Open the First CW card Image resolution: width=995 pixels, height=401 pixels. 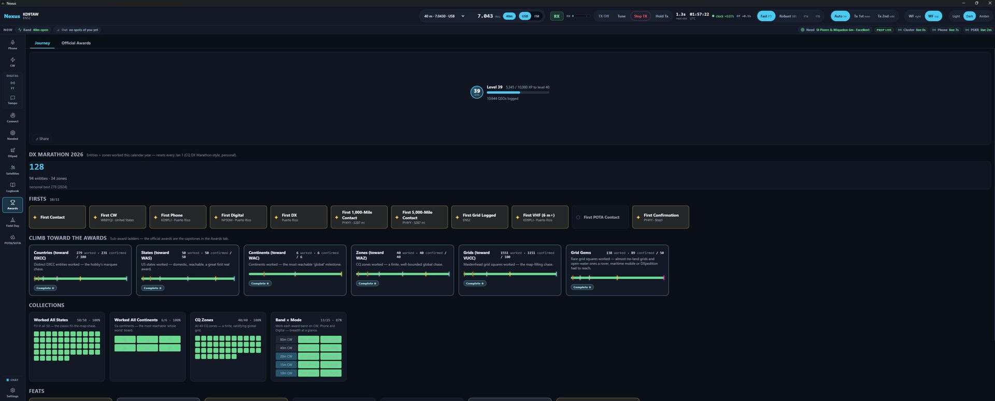coord(118,217)
